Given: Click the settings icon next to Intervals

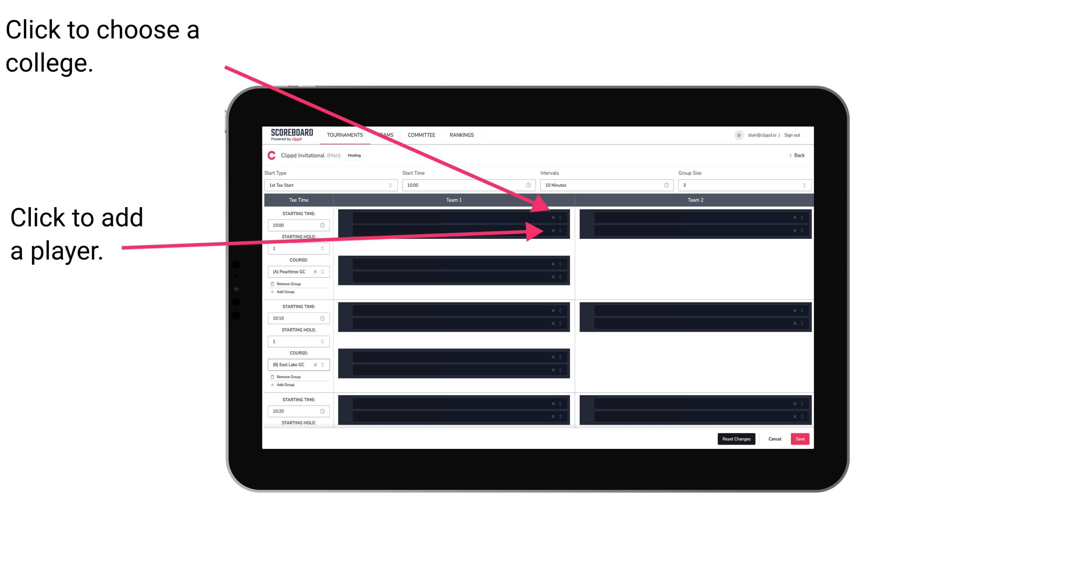Looking at the screenshot, I should [664, 185].
